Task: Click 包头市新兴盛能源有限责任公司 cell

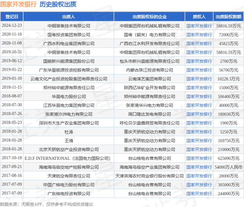Action: tap(150, 61)
